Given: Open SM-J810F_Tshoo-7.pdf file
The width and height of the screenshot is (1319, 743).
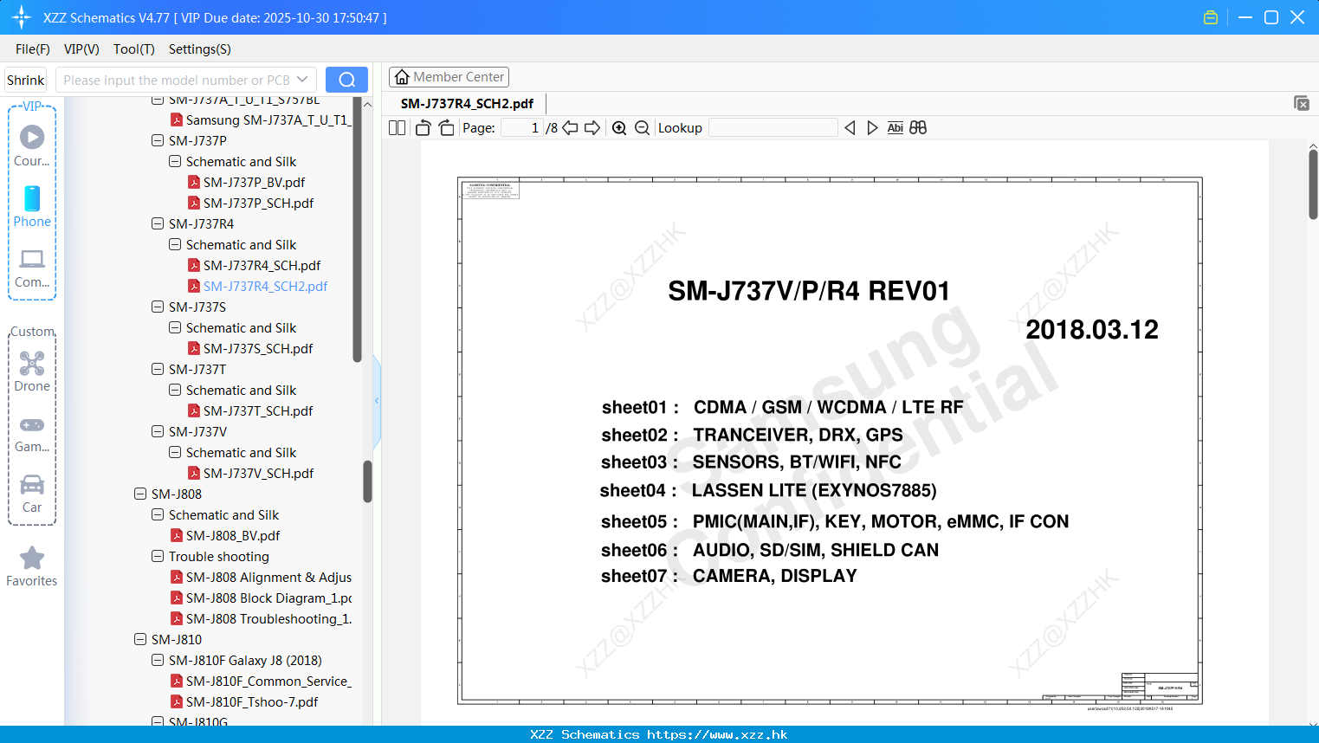Looking at the screenshot, I should pos(252,701).
